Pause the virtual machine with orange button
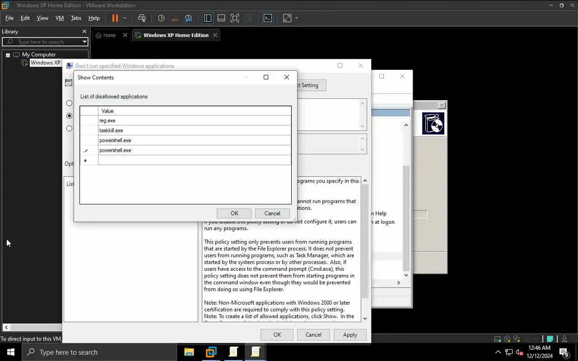 click(115, 18)
